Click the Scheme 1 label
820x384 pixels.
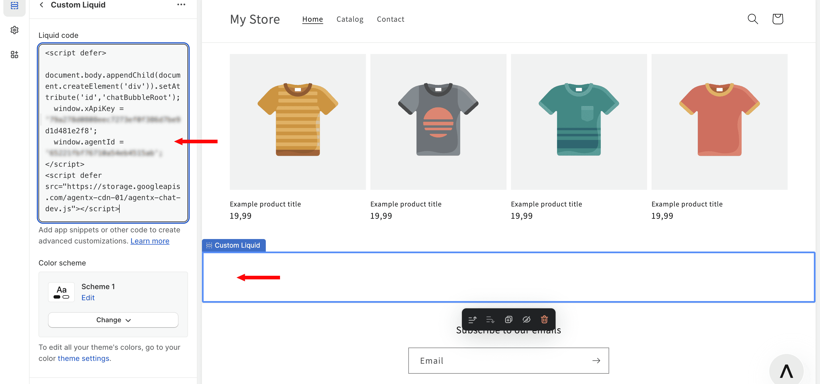(x=98, y=287)
